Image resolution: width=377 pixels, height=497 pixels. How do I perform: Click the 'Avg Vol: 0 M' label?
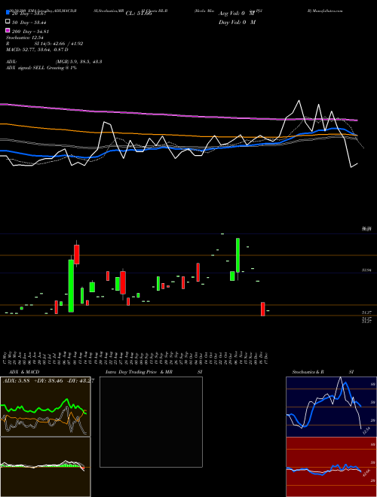[x=237, y=14]
